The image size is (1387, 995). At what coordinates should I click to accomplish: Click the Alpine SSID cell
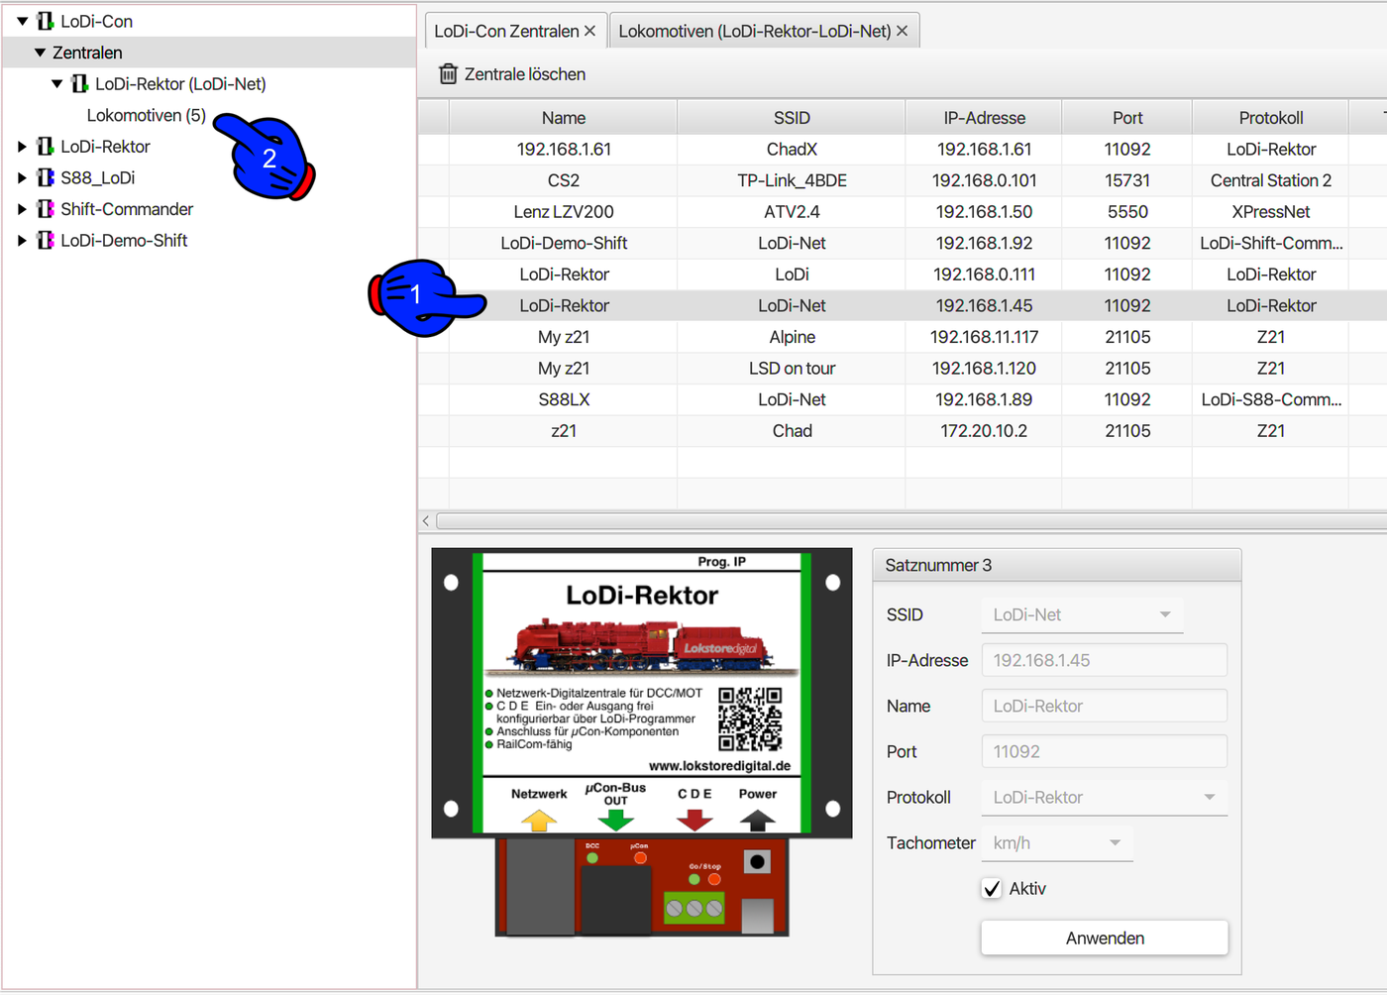[792, 337]
